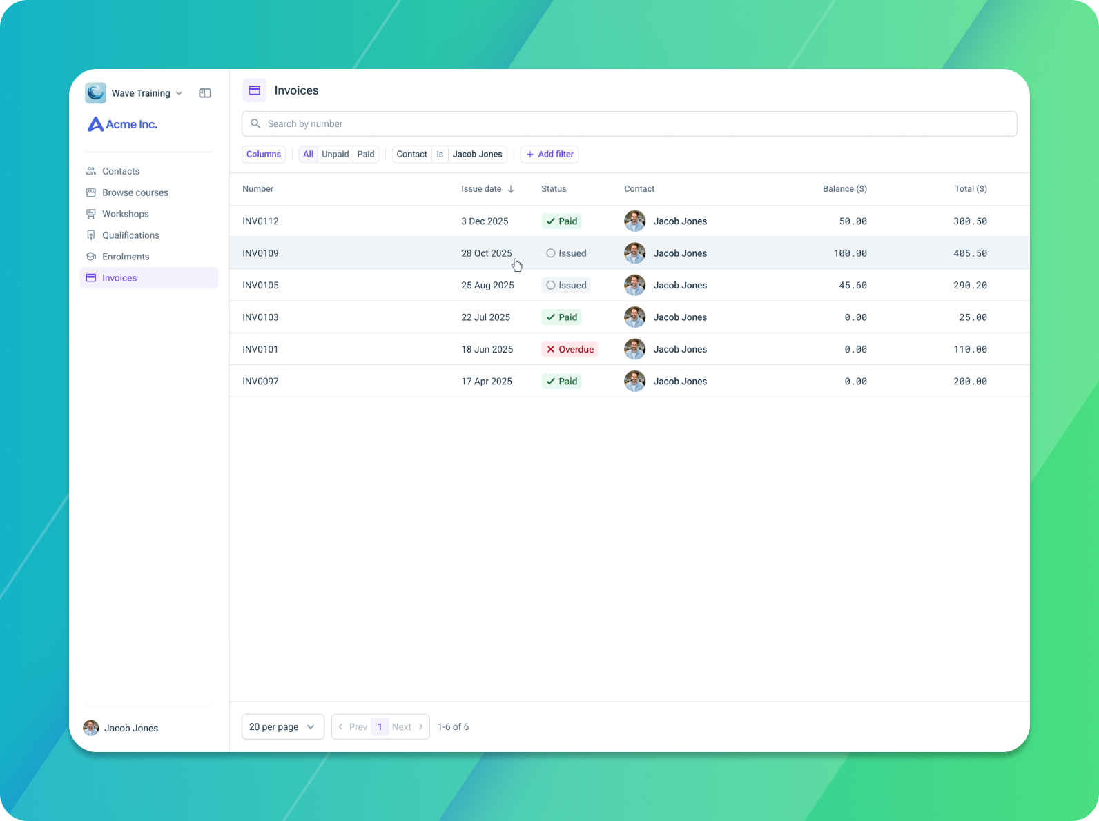
Task: Sort by the Number column header
Action: click(258, 189)
